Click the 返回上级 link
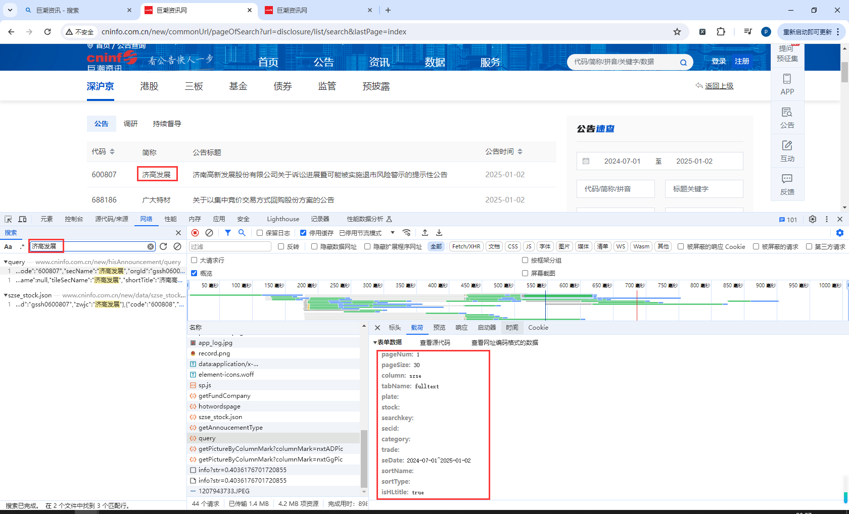Image resolution: width=849 pixels, height=514 pixels. coord(719,86)
